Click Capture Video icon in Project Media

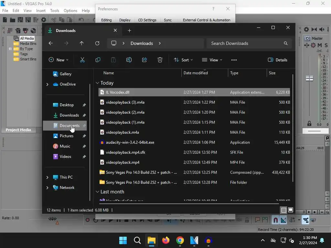(26, 31)
